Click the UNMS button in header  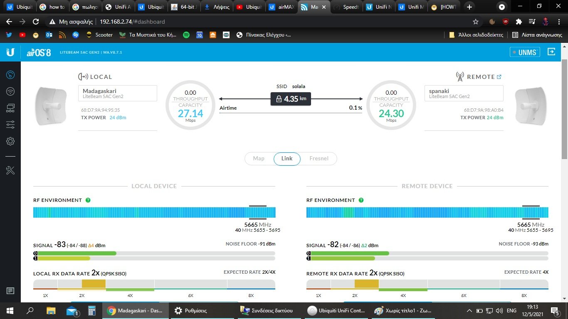click(525, 52)
